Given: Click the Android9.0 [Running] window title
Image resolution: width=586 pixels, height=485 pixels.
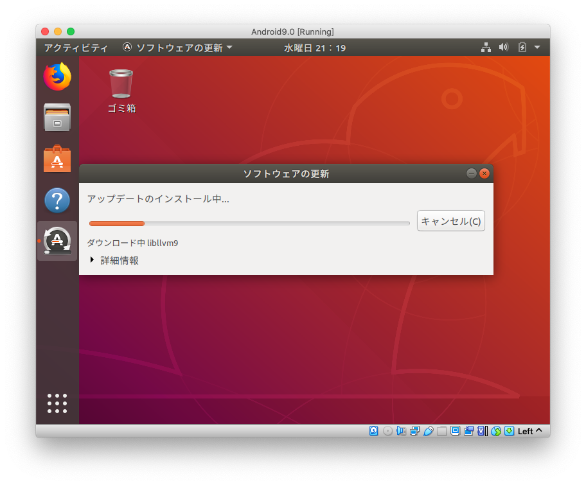Looking at the screenshot, I should 292,31.
